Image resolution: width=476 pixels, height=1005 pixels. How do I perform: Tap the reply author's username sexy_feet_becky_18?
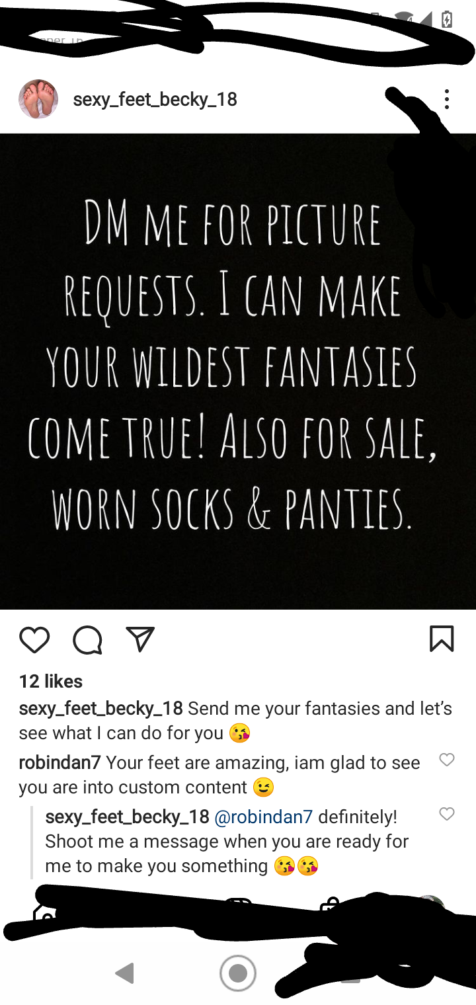tap(127, 817)
